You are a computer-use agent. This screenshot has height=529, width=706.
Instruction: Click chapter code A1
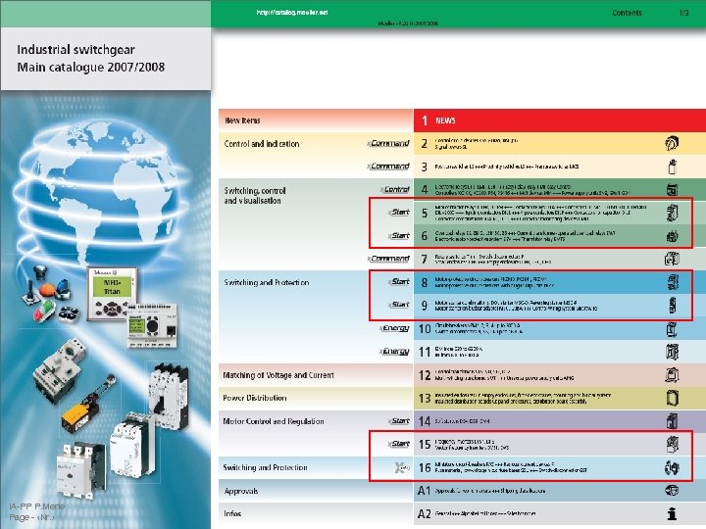point(425,491)
